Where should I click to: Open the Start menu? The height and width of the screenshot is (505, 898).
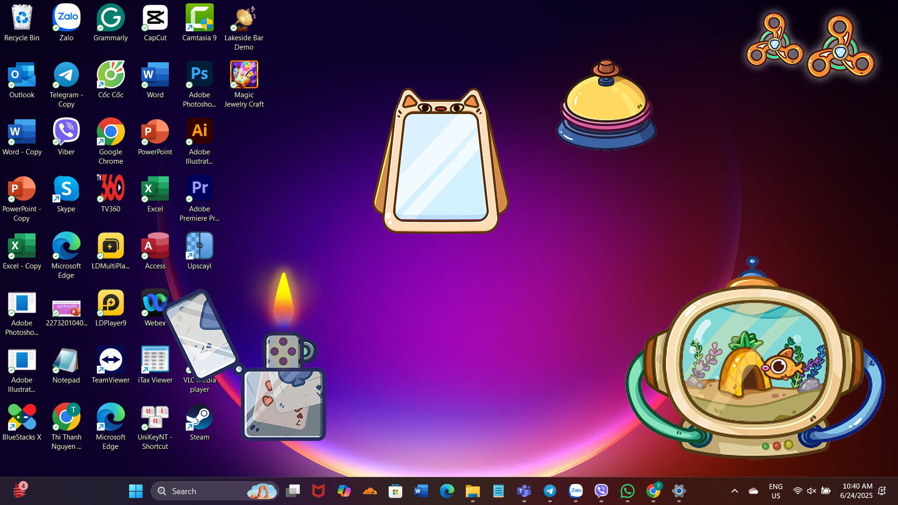(x=135, y=491)
